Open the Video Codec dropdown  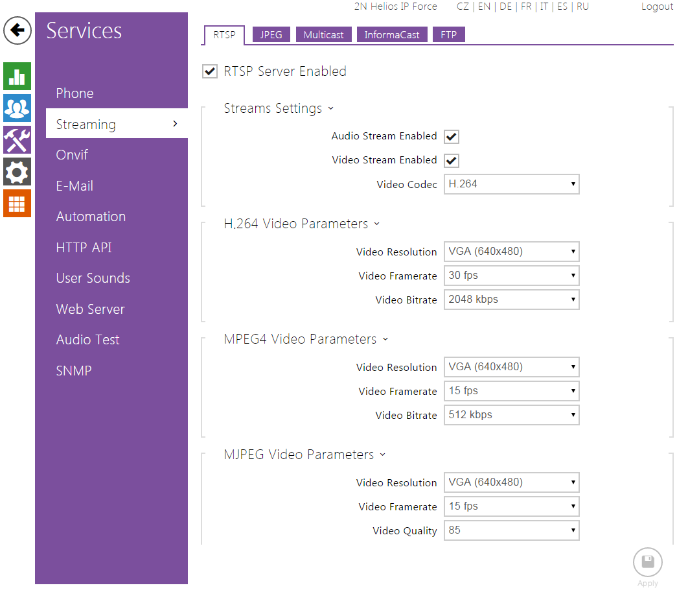click(x=511, y=184)
